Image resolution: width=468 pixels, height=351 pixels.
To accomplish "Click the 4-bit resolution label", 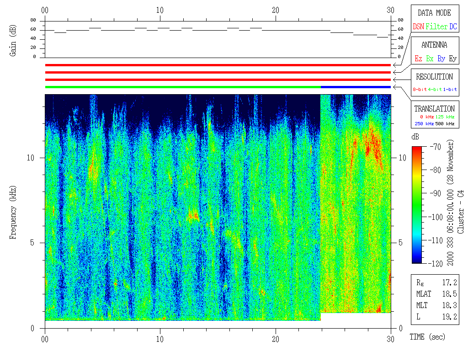I will 435,90.
